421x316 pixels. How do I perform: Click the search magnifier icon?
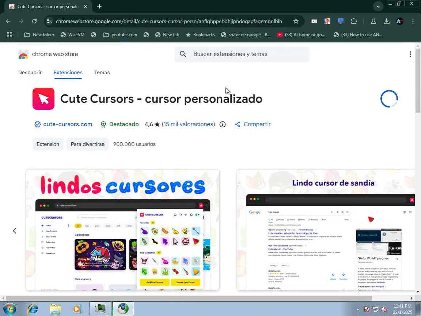click(x=183, y=54)
